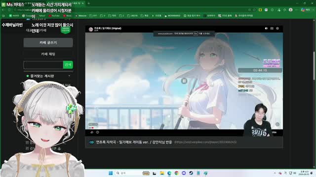Screen dimensions: 316x177
Task: Mute the embedded video with the speaker icon
Action: (266, 29)
